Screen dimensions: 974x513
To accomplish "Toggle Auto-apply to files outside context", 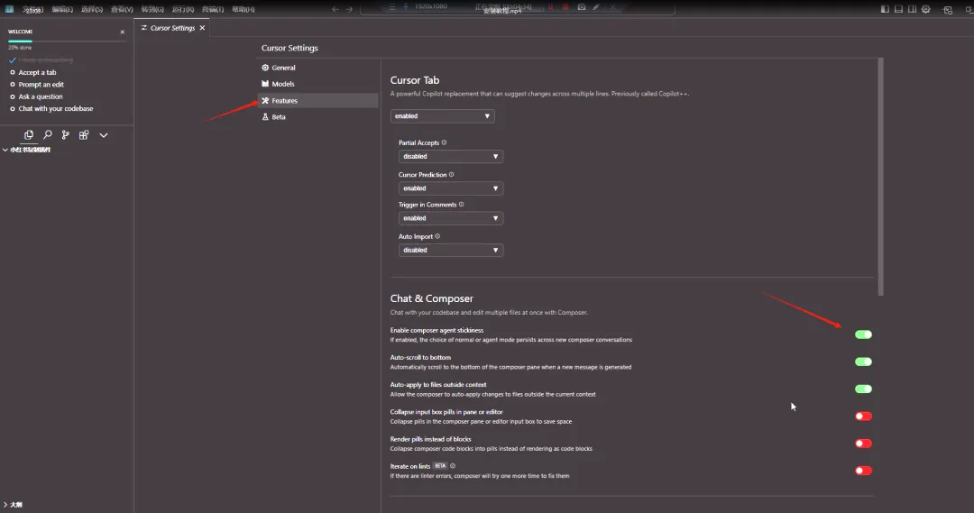I will coord(863,389).
